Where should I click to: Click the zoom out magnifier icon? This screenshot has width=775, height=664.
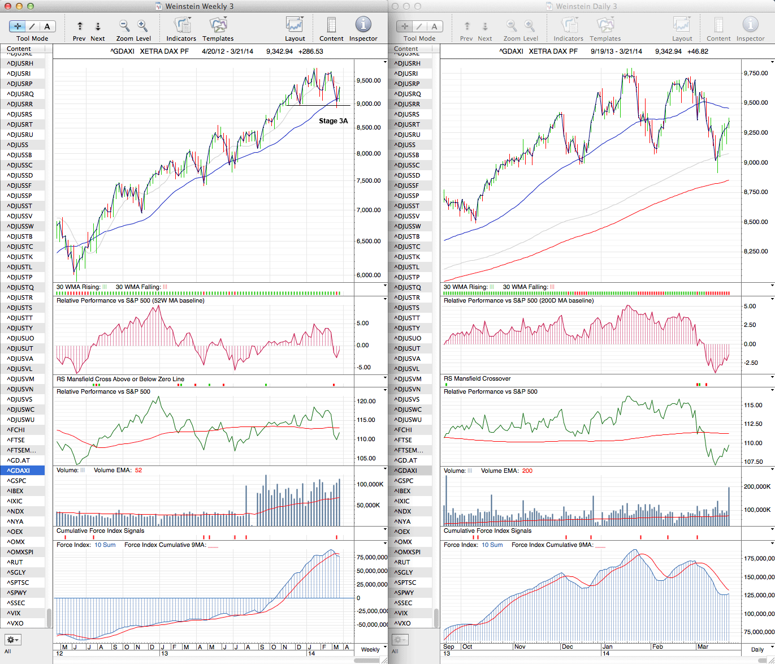[x=124, y=25]
